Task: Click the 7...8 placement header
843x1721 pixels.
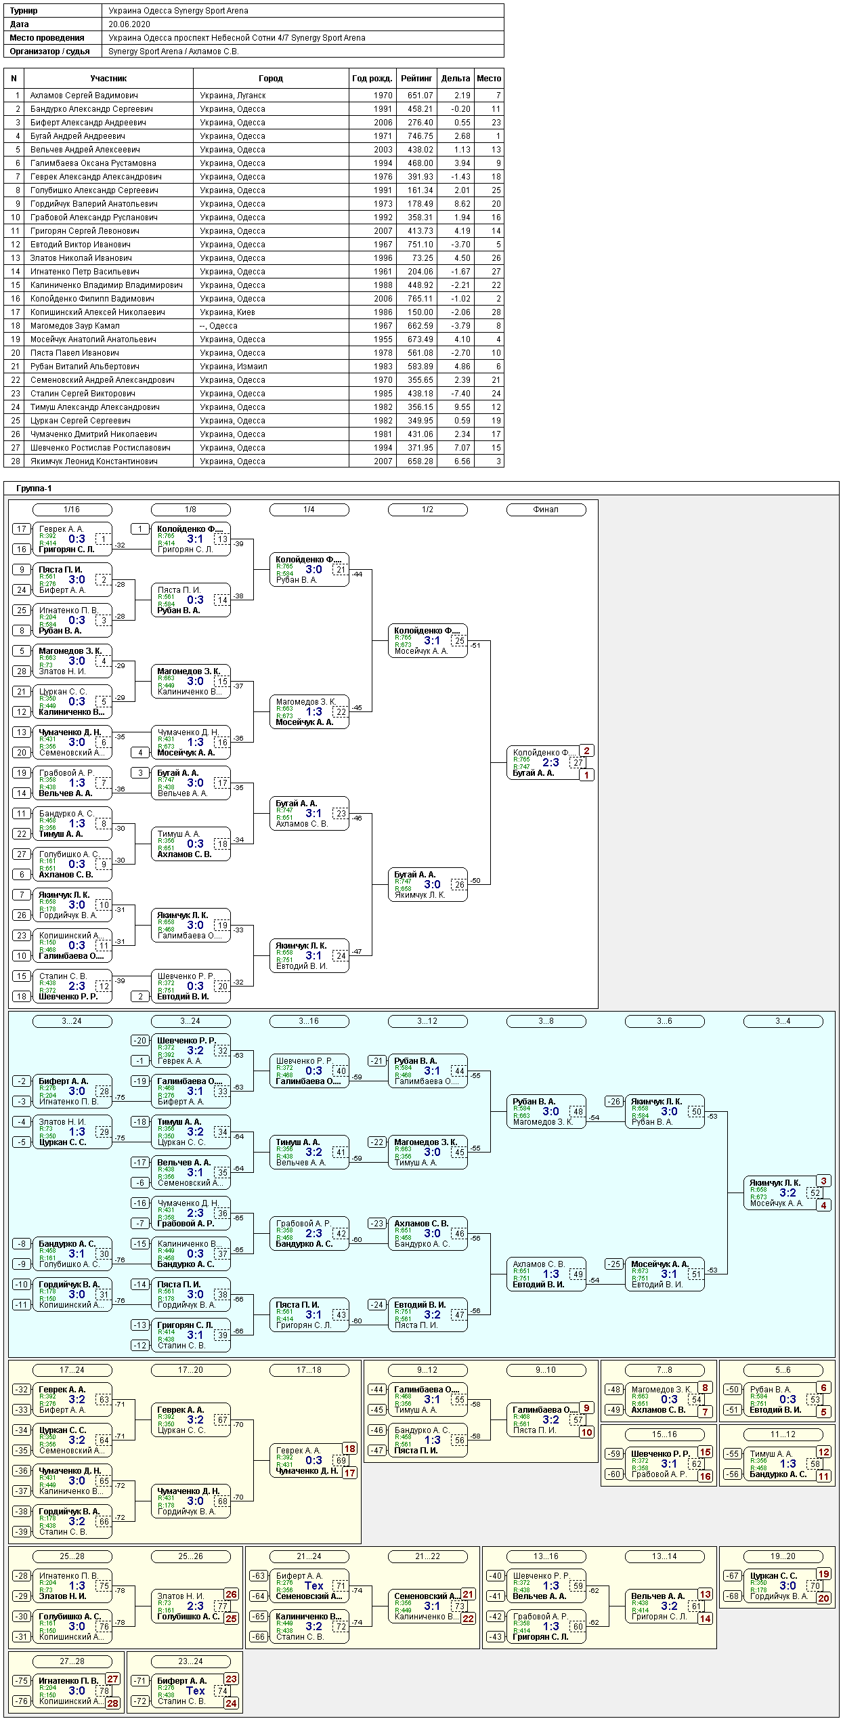Action: [665, 1370]
